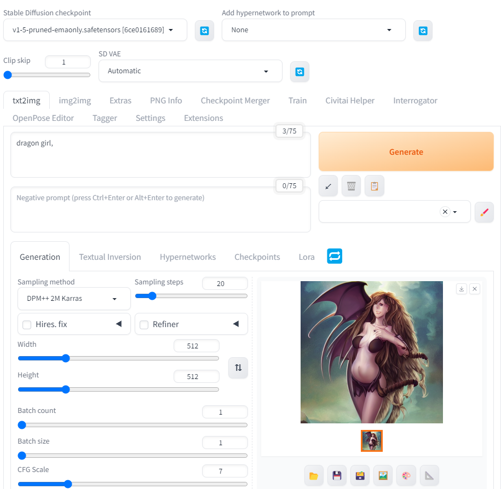Viewport: 501px width, 489px height.
Task: Click the CFG Scale number field
Action: point(225,471)
